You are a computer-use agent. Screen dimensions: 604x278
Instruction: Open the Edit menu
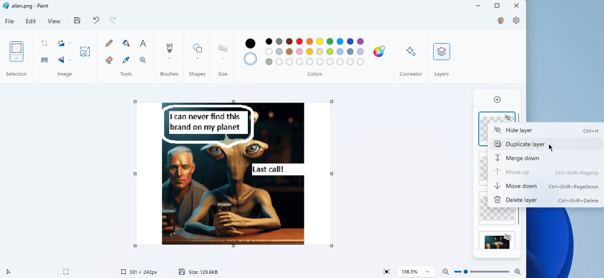(x=30, y=21)
